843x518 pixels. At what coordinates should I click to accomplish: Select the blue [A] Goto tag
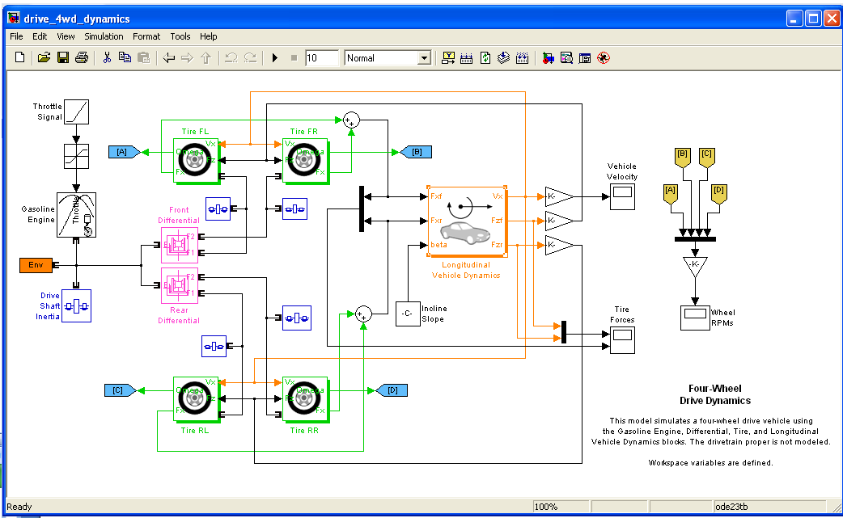pos(125,152)
